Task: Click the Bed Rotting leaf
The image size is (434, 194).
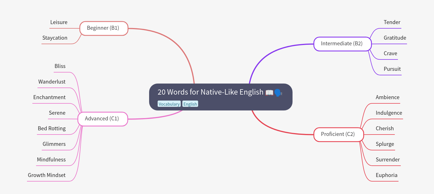Action: 52,128
